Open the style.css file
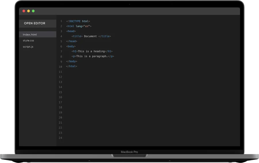Viewport: 259px width, 163px height. click(x=28, y=41)
